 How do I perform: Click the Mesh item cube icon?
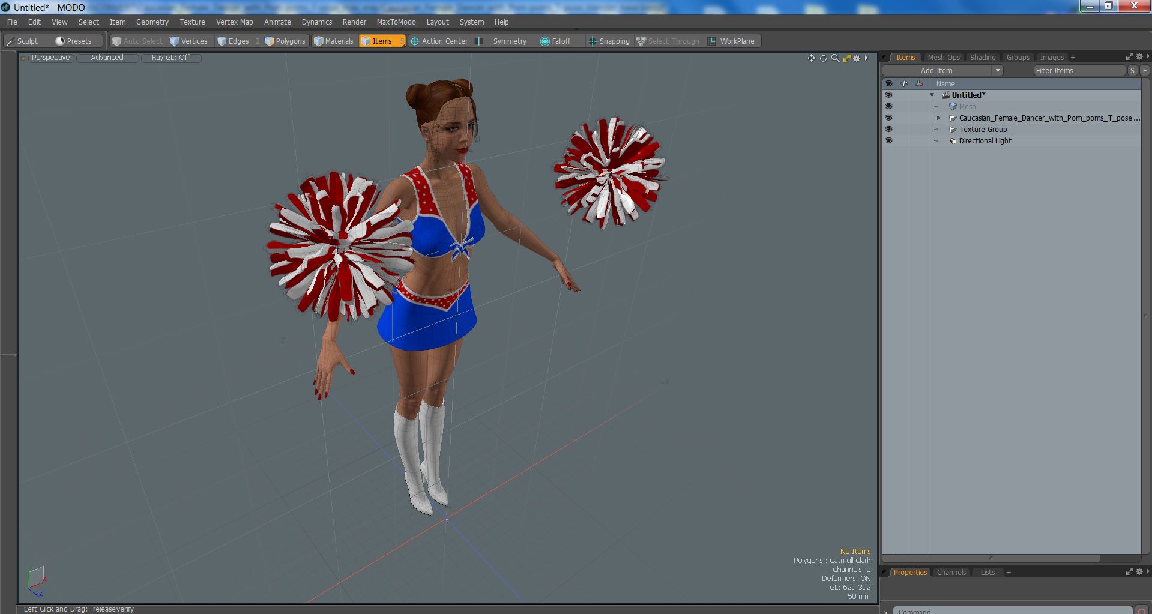(x=952, y=107)
